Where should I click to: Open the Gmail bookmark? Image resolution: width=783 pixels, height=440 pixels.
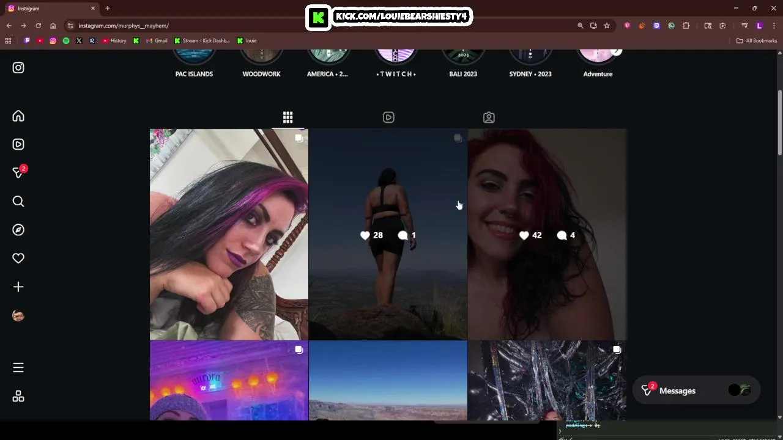click(x=157, y=41)
